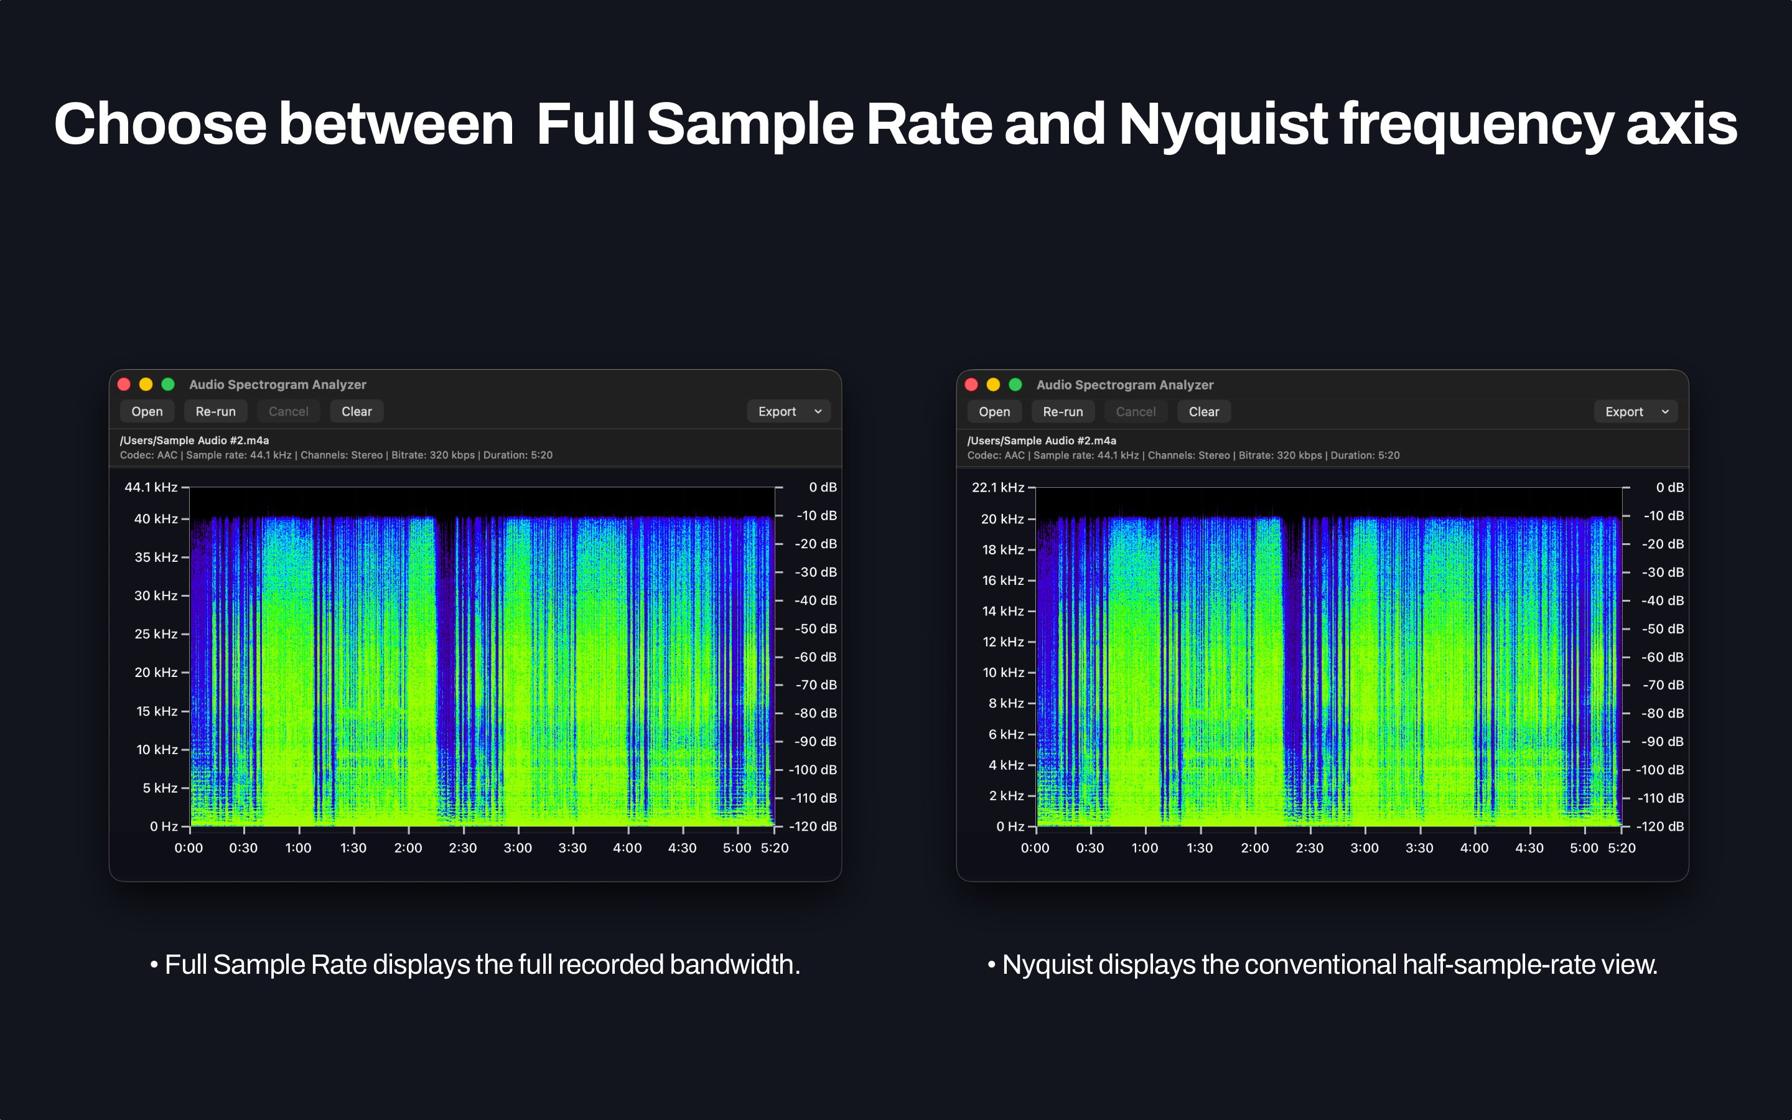Click Open button in right analyzer window
This screenshot has width=1792, height=1120.
tap(994, 411)
